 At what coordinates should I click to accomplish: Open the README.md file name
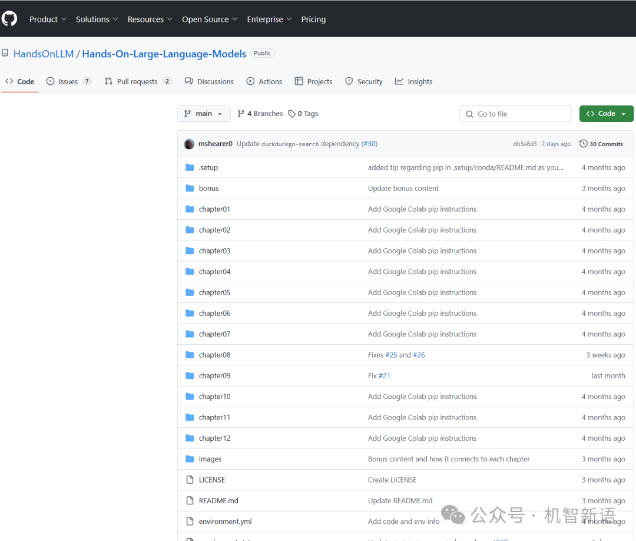click(218, 500)
